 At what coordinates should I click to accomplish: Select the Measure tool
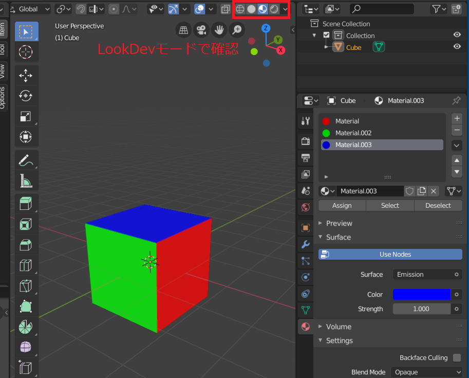26,181
